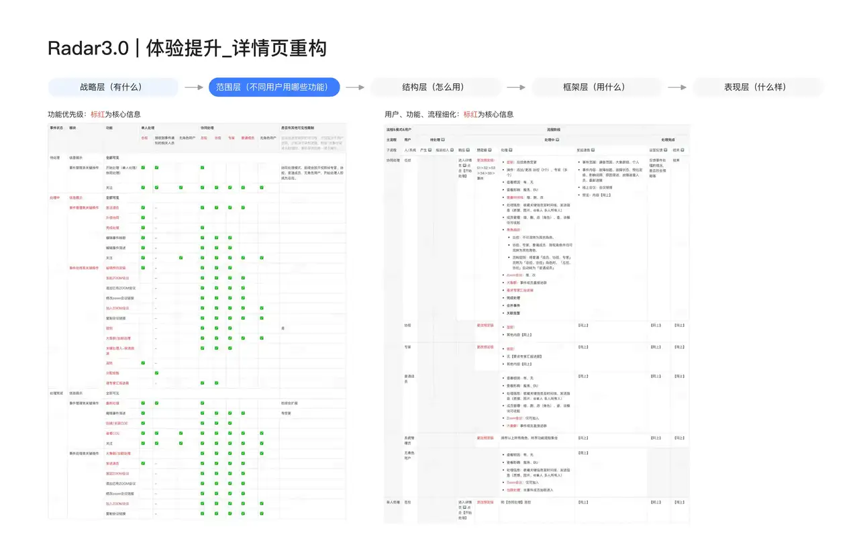Click 接收到事件通知的相关人员 sub-header
Viewport: 859px width, 537px height.
click(x=165, y=140)
